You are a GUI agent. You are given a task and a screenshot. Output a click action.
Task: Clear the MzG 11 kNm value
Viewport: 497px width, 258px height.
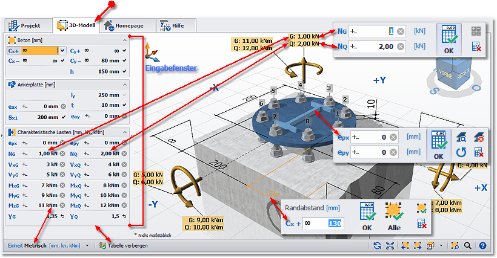click(x=62, y=205)
